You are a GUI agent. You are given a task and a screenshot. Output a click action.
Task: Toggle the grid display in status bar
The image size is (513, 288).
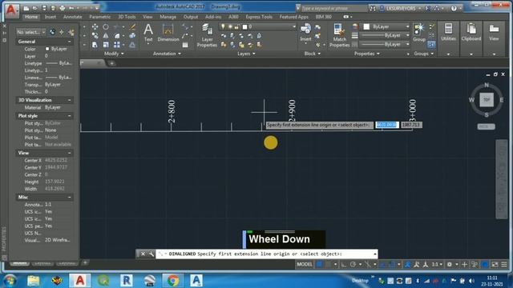point(319,264)
